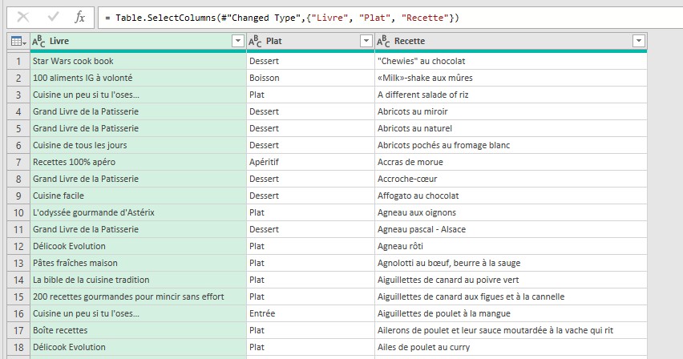Click the fx function icon
The width and height of the screenshot is (683, 359).
[79, 17]
